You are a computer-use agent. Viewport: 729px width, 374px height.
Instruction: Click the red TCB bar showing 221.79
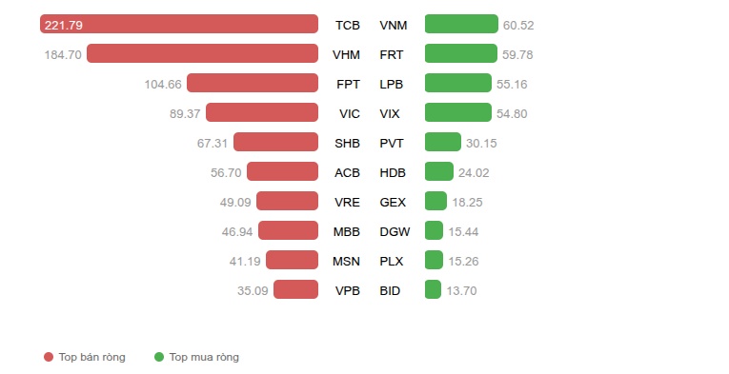coord(179,24)
